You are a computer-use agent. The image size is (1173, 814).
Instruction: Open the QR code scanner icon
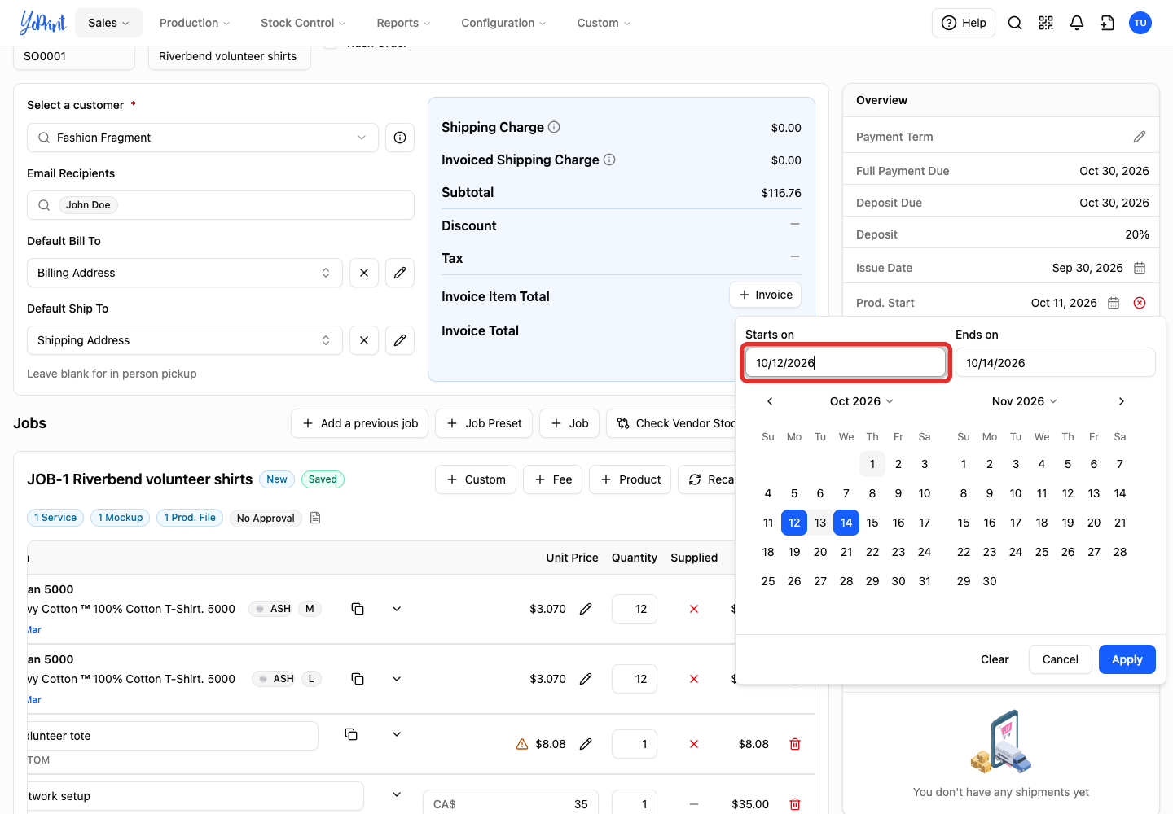pos(1046,23)
